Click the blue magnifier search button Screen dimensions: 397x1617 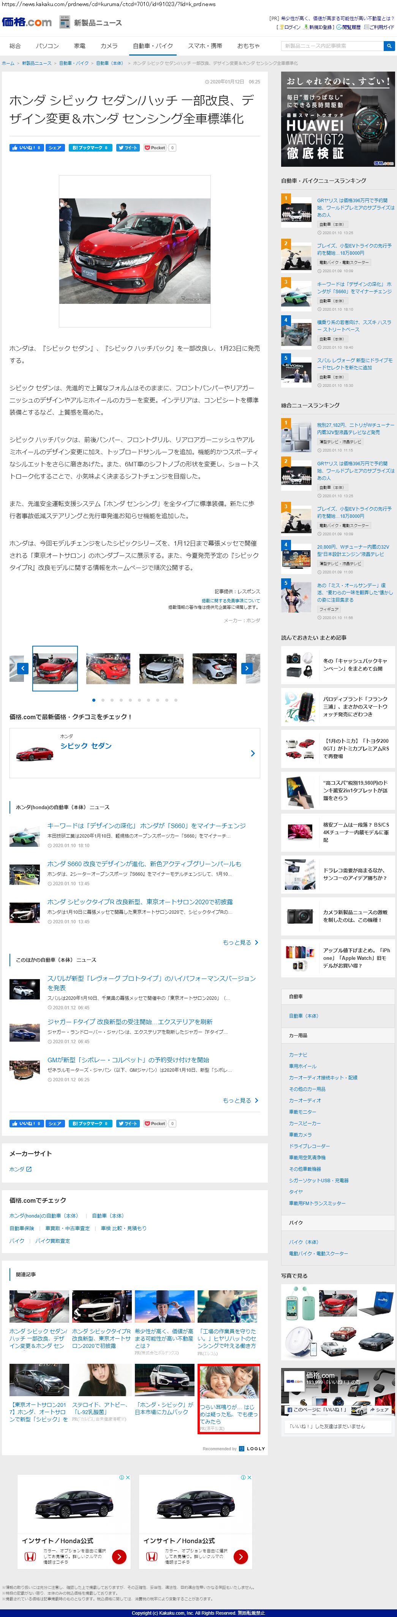point(389,46)
